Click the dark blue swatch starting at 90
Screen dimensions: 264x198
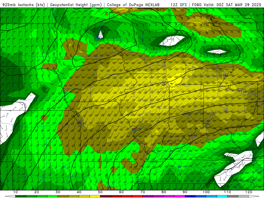point(190,196)
